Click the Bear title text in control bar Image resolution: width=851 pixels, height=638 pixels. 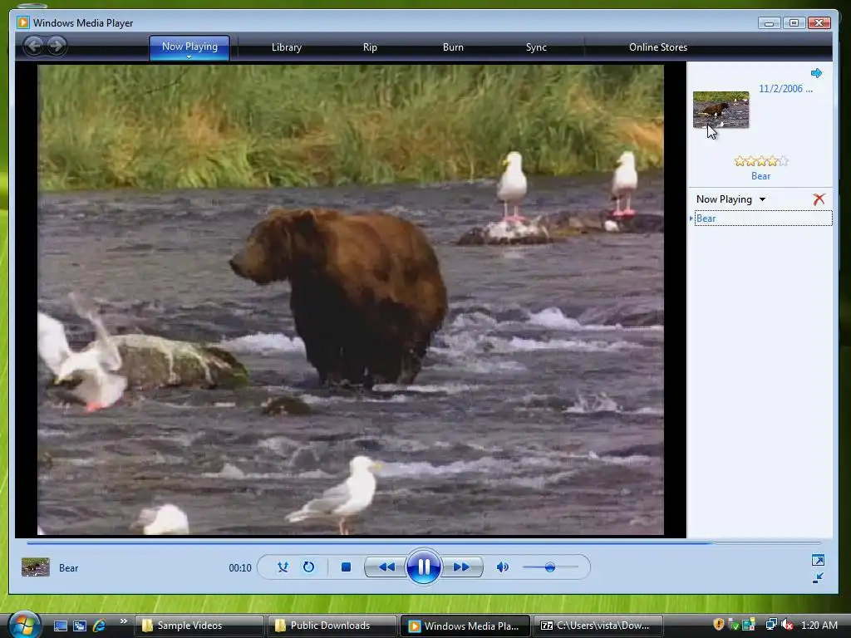pyautogui.click(x=68, y=568)
